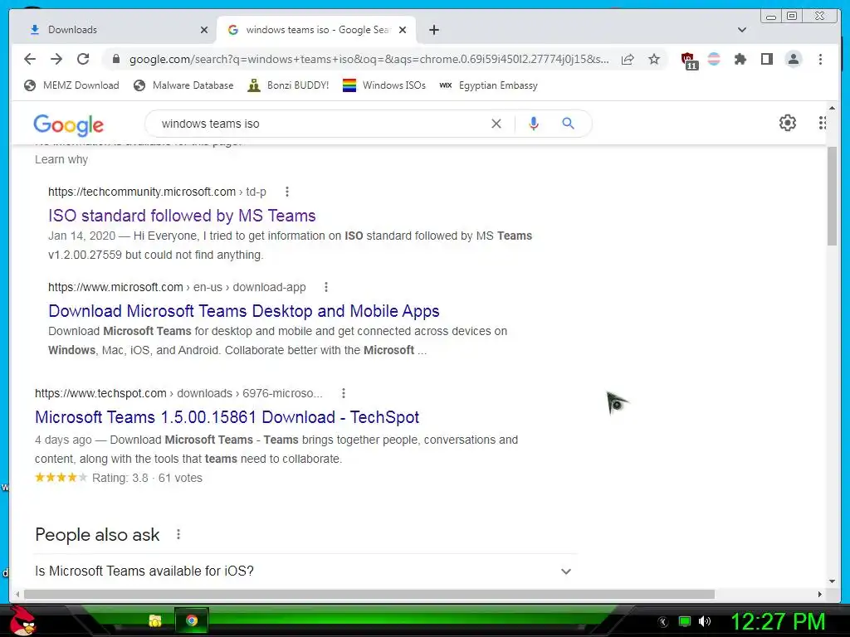Open 'Microsoft Teams 1.5.00.15861 Download - TechSpot'
This screenshot has width=850, height=637.
(227, 417)
